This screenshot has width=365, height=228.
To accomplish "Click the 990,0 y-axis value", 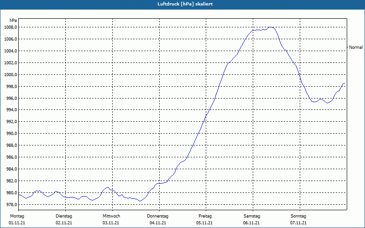I will (11, 134).
